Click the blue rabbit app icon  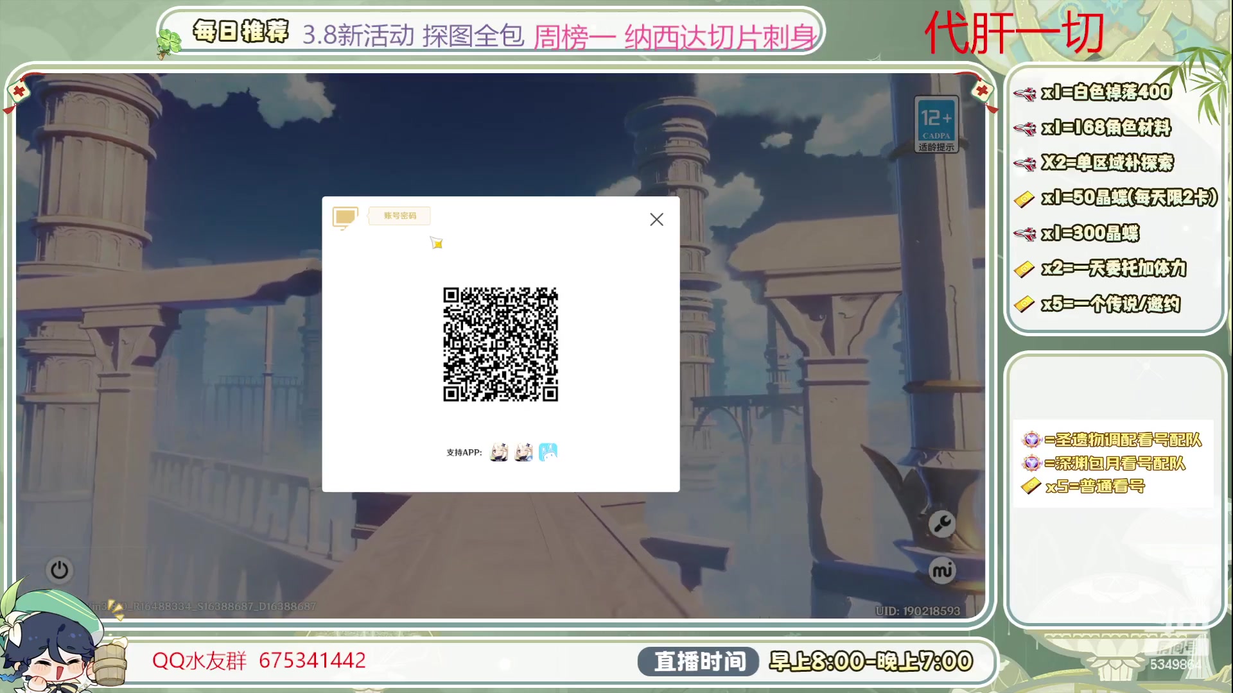tap(548, 452)
